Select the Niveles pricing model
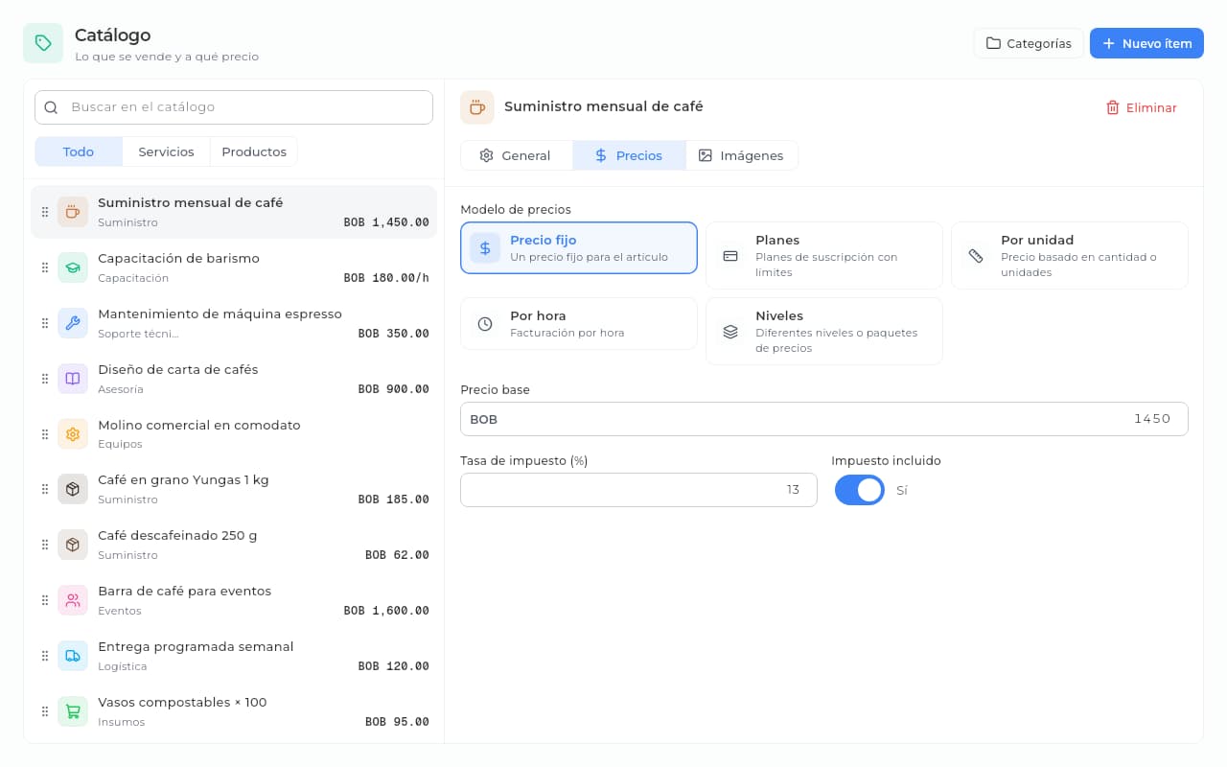The image size is (1227, 767). pos(824,331)
